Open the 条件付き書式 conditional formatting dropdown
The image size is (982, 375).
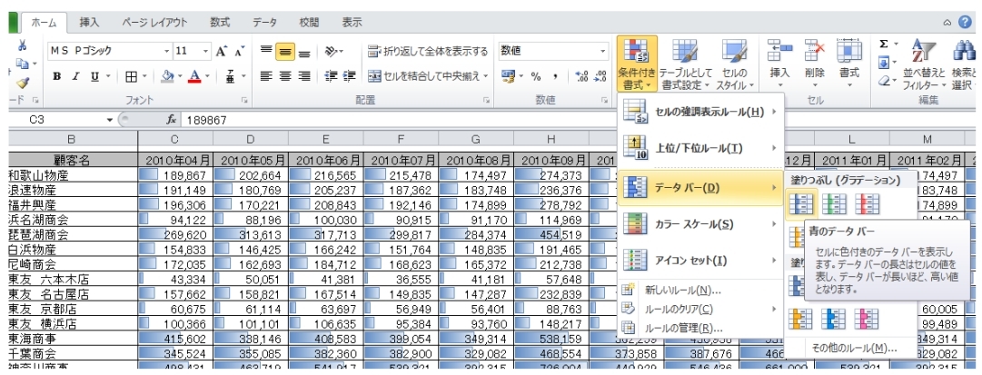click(637, 64)
